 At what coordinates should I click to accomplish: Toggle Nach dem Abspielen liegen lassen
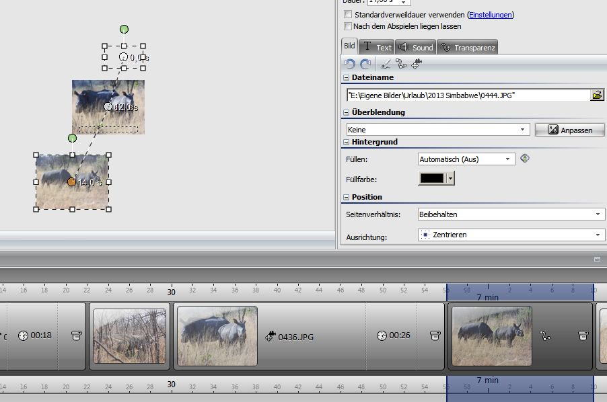point(348,26)
